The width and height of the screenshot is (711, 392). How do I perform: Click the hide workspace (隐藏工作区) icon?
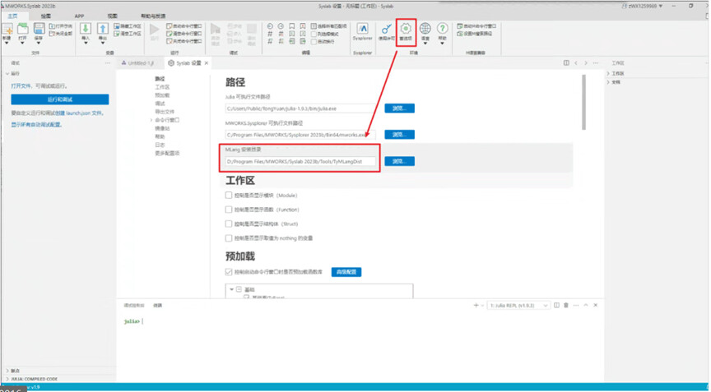point(117,26)
